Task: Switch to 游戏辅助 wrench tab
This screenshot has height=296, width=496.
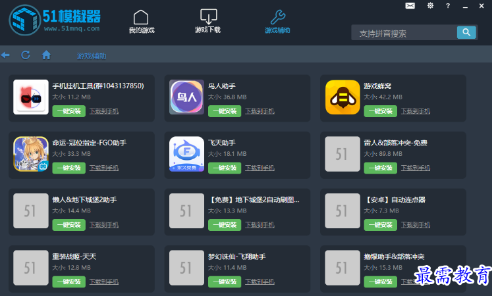Action: [x=277, y=22]
